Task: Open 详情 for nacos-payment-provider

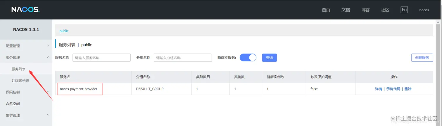Action: coord(379,89)
